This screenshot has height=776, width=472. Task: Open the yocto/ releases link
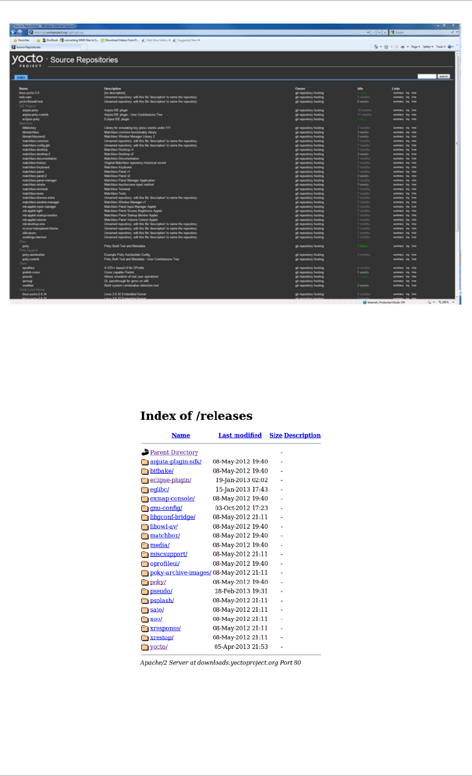point(159,647)
